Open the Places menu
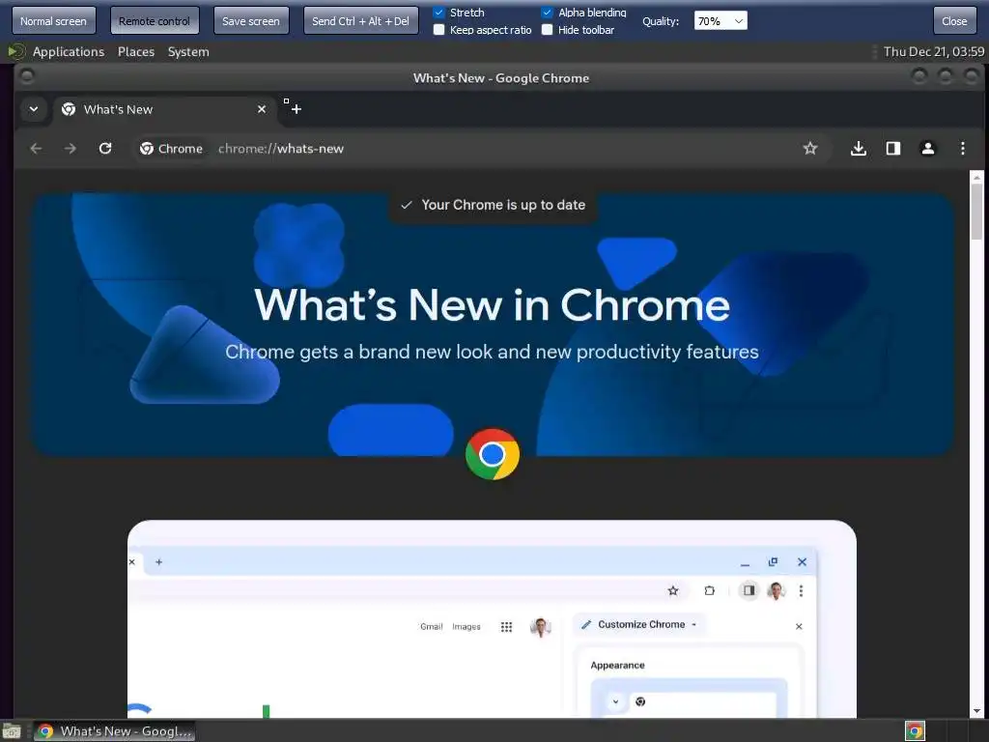Image resolution: width=989 pixels, height=742 pixels. tap(136, 52)
